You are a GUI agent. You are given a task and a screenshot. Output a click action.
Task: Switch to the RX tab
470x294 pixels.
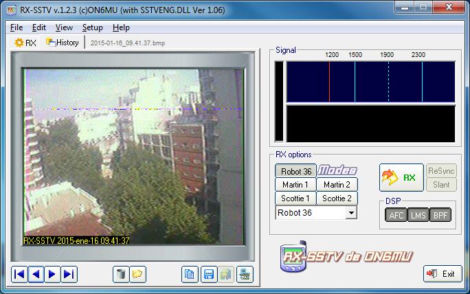point(25,43)
